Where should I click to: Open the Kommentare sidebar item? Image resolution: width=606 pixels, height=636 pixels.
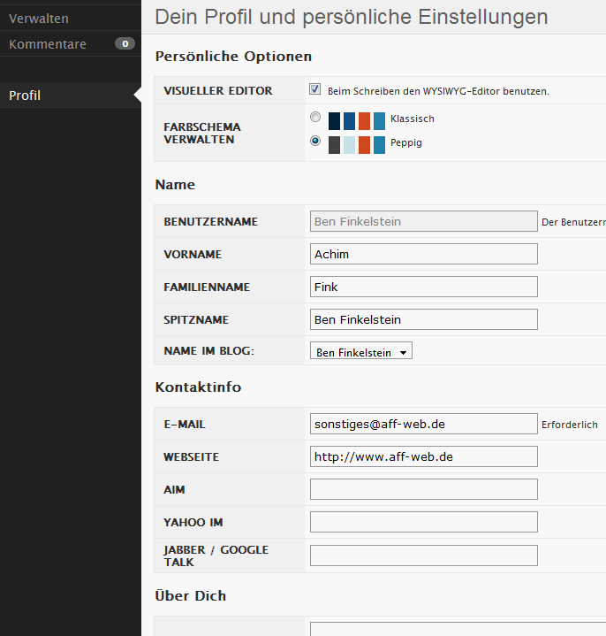tap(48, 43)
